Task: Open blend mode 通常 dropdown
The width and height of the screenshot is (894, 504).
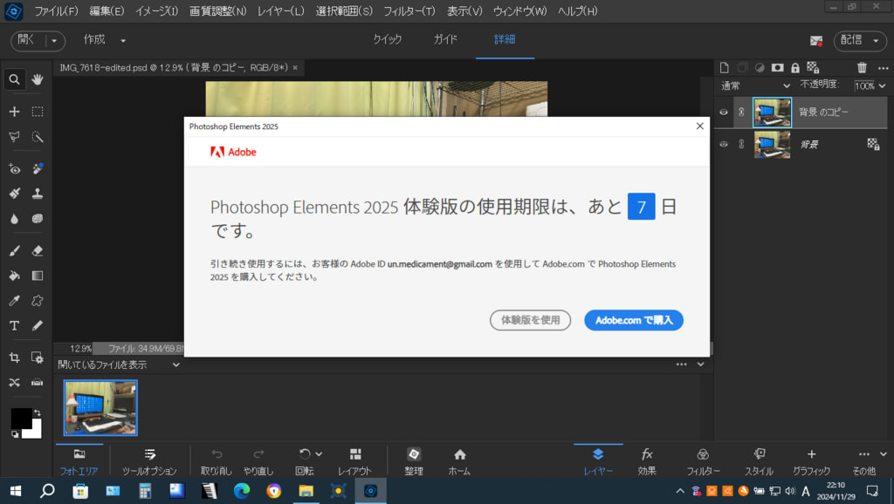Action: [755, 86]
